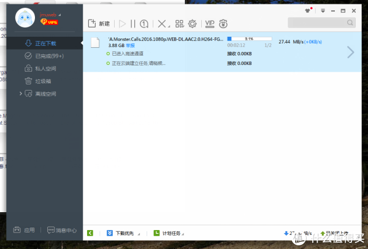The image size is (368, 249).
Task: Pause the download with the pause icon
Action: point(132,24)
